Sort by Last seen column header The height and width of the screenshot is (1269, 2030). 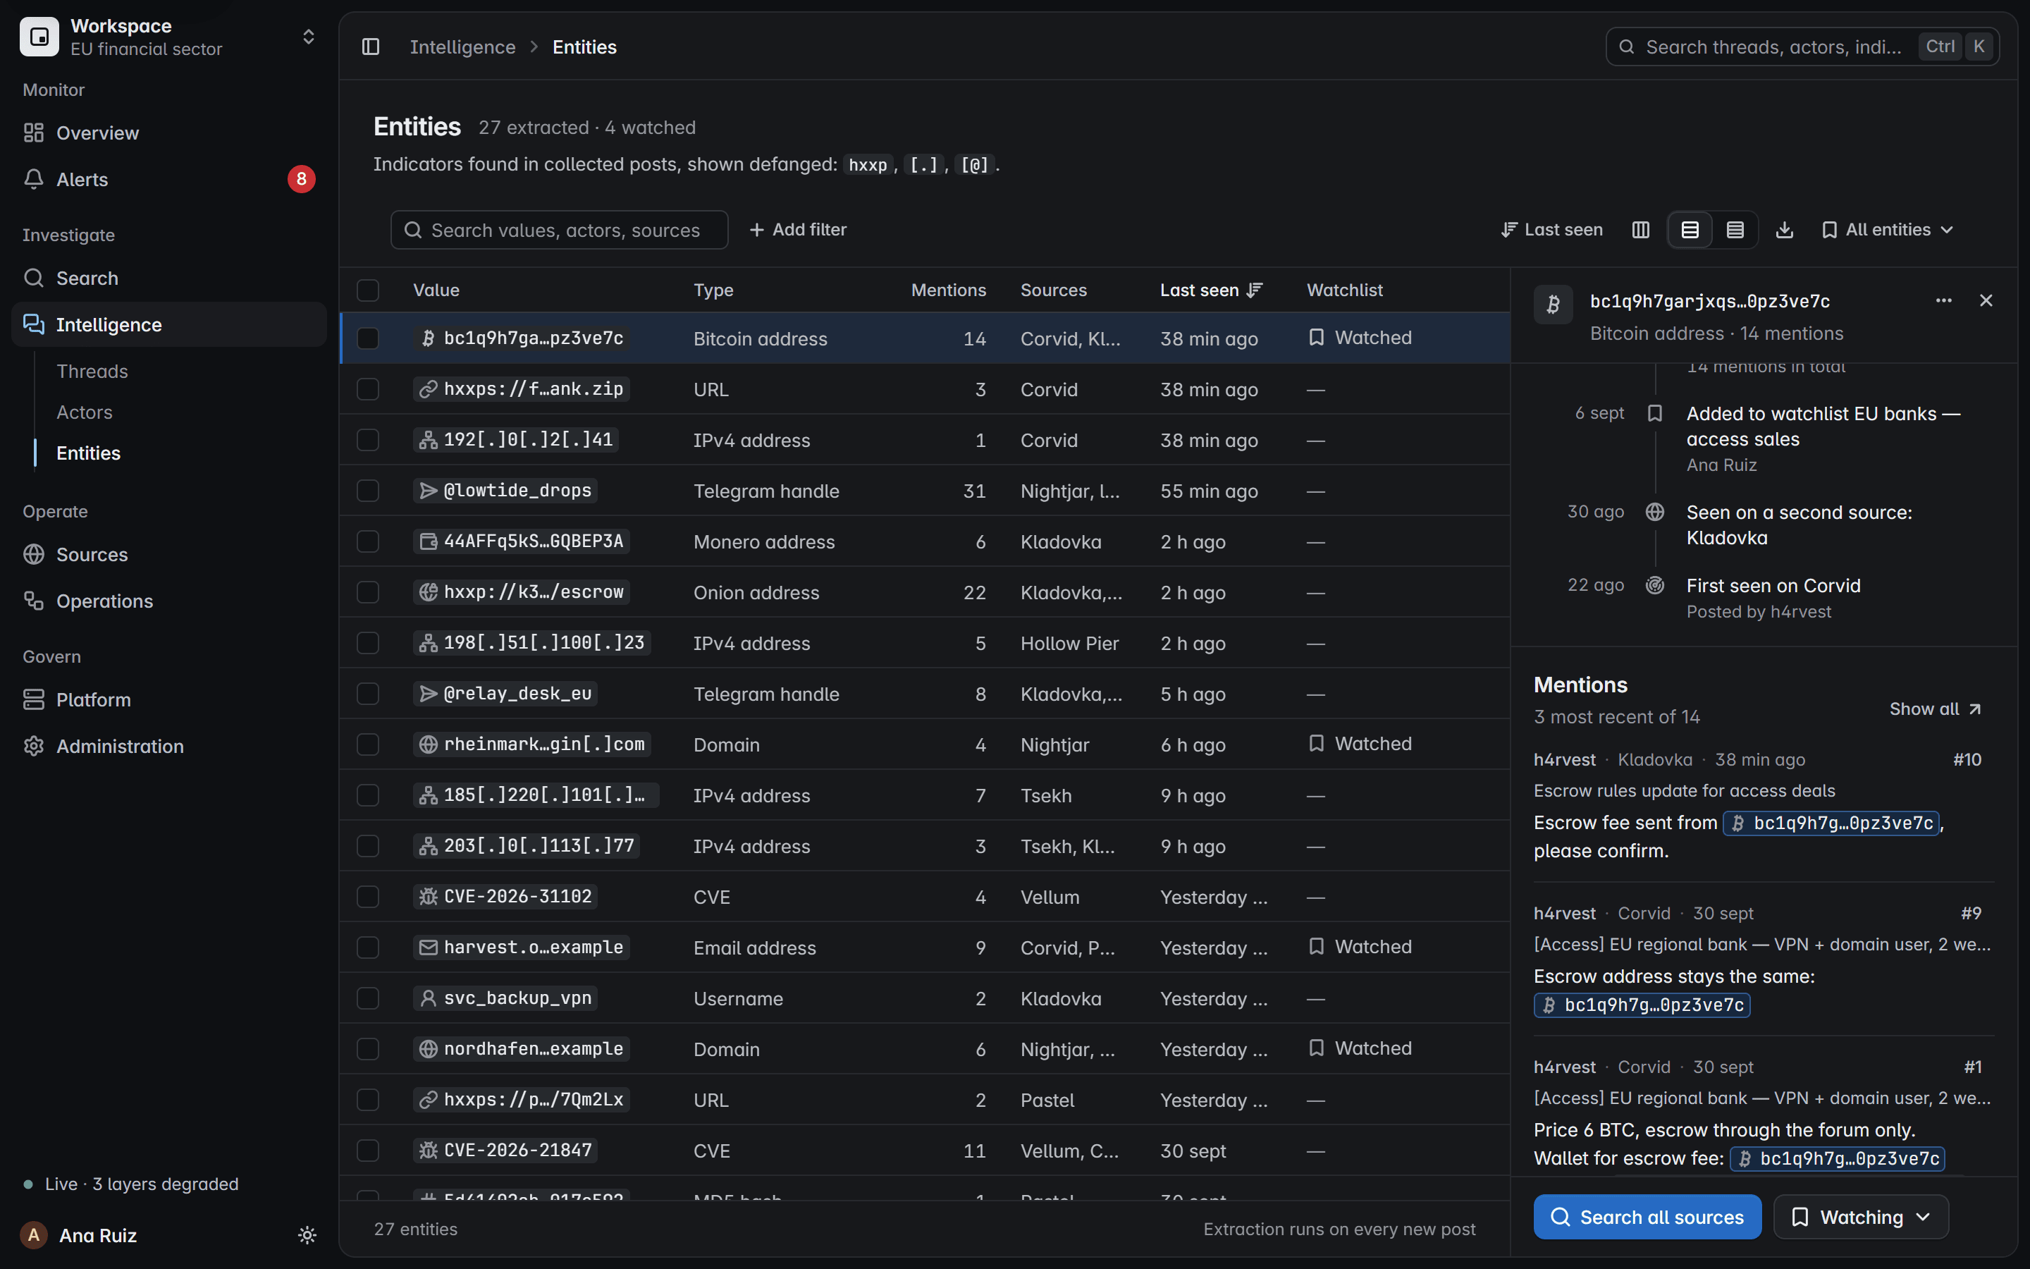click(x=1210, y=290)
